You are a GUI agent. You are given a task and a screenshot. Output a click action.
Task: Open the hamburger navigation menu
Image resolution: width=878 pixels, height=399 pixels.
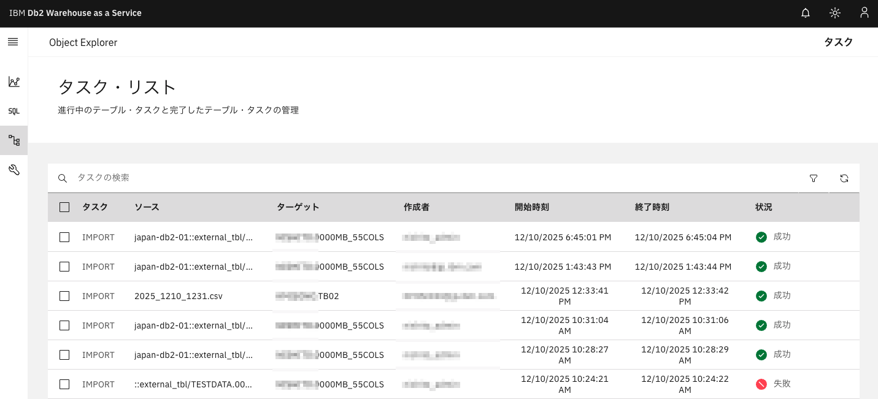tap(13, 42)
